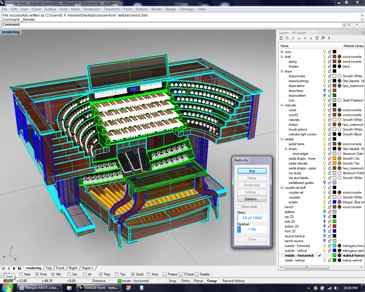Image resolution: width=365 pixels, height=292 pixels.
Task: Move layer up with the arrow icon
Action: 299,38
